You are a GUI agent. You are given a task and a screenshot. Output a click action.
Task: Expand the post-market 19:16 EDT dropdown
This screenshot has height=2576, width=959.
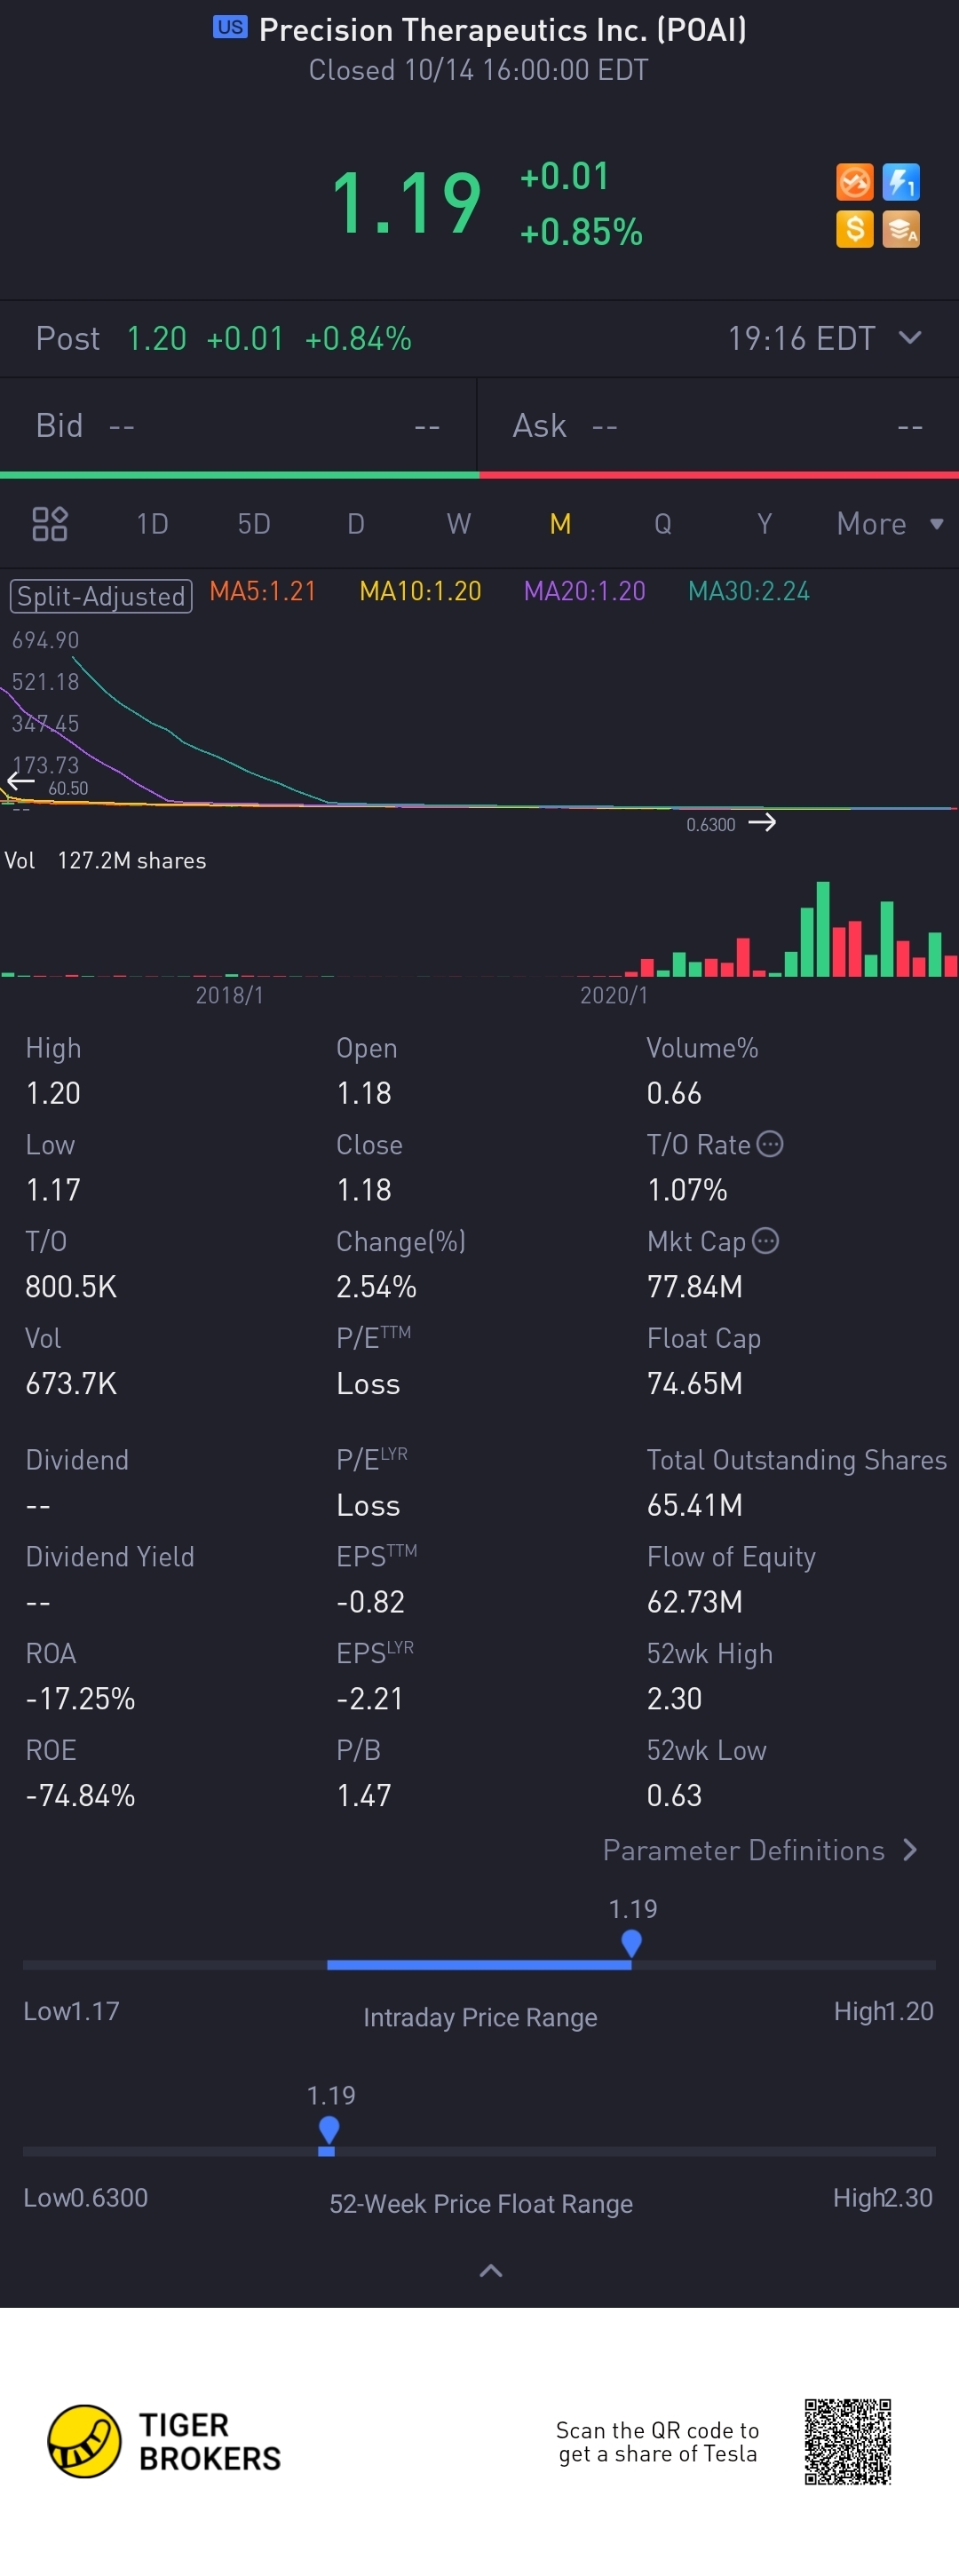(x=910, y=338)
